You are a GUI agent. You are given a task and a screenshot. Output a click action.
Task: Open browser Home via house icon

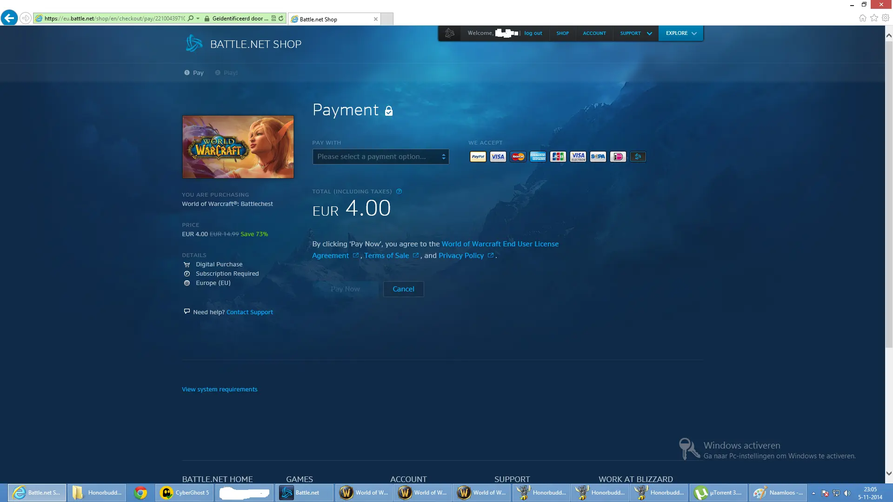click(862, 18)
